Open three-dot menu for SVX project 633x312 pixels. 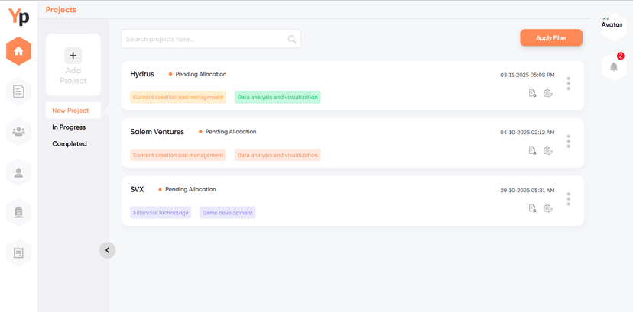[568, 198]
